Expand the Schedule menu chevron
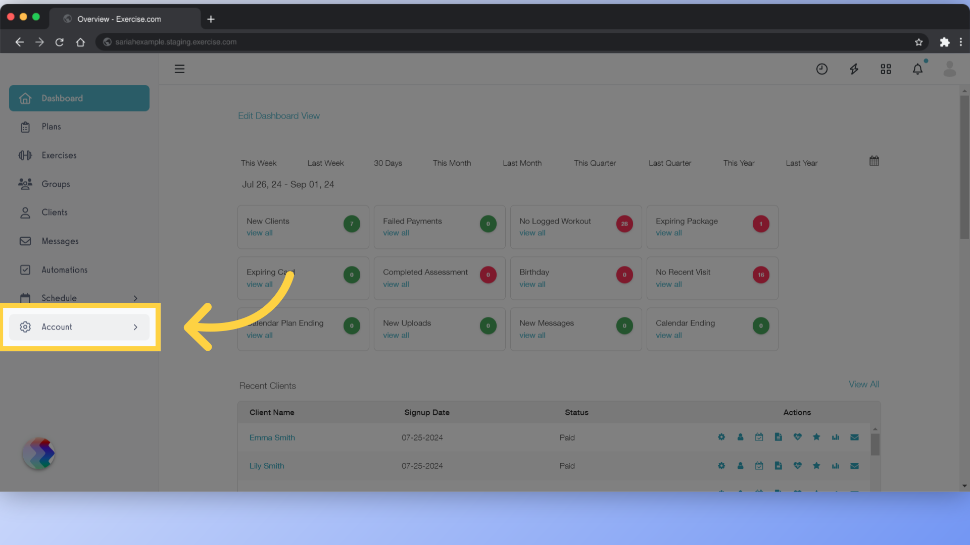This screenshot has height=545, width=970. (135, 298)
